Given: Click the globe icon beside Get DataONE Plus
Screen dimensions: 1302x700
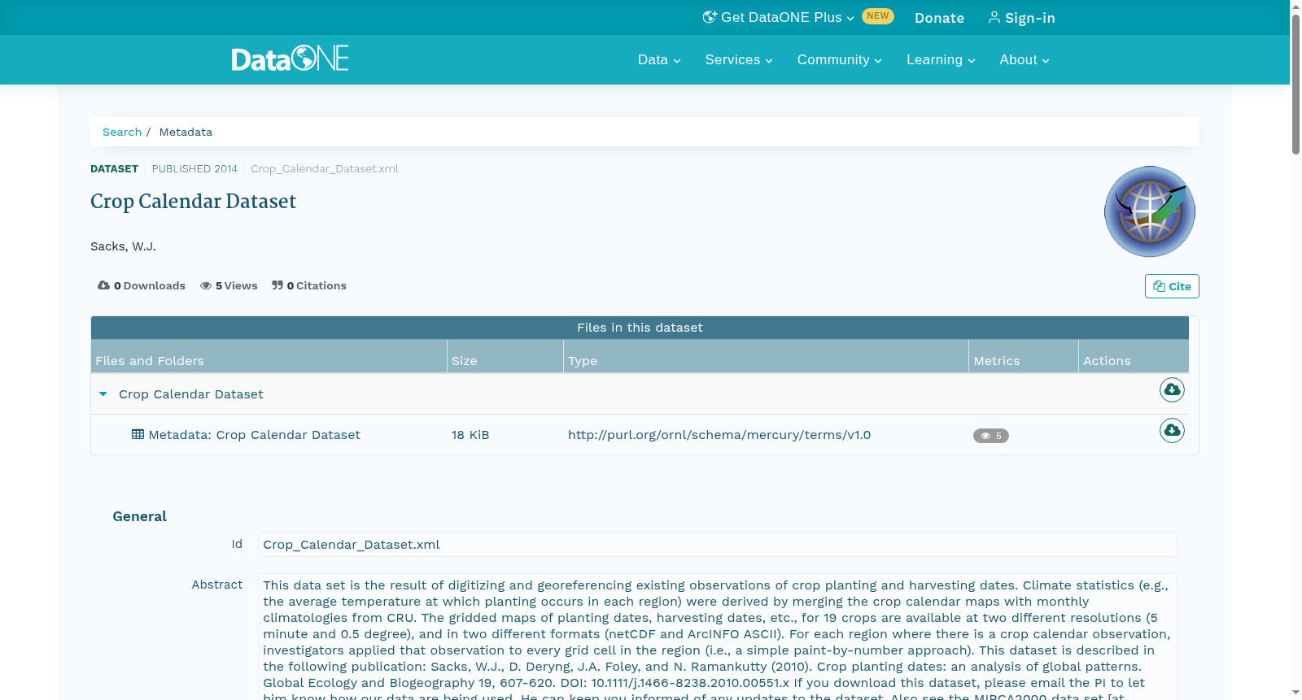Looking at the screenshot, I should (710, 17).
